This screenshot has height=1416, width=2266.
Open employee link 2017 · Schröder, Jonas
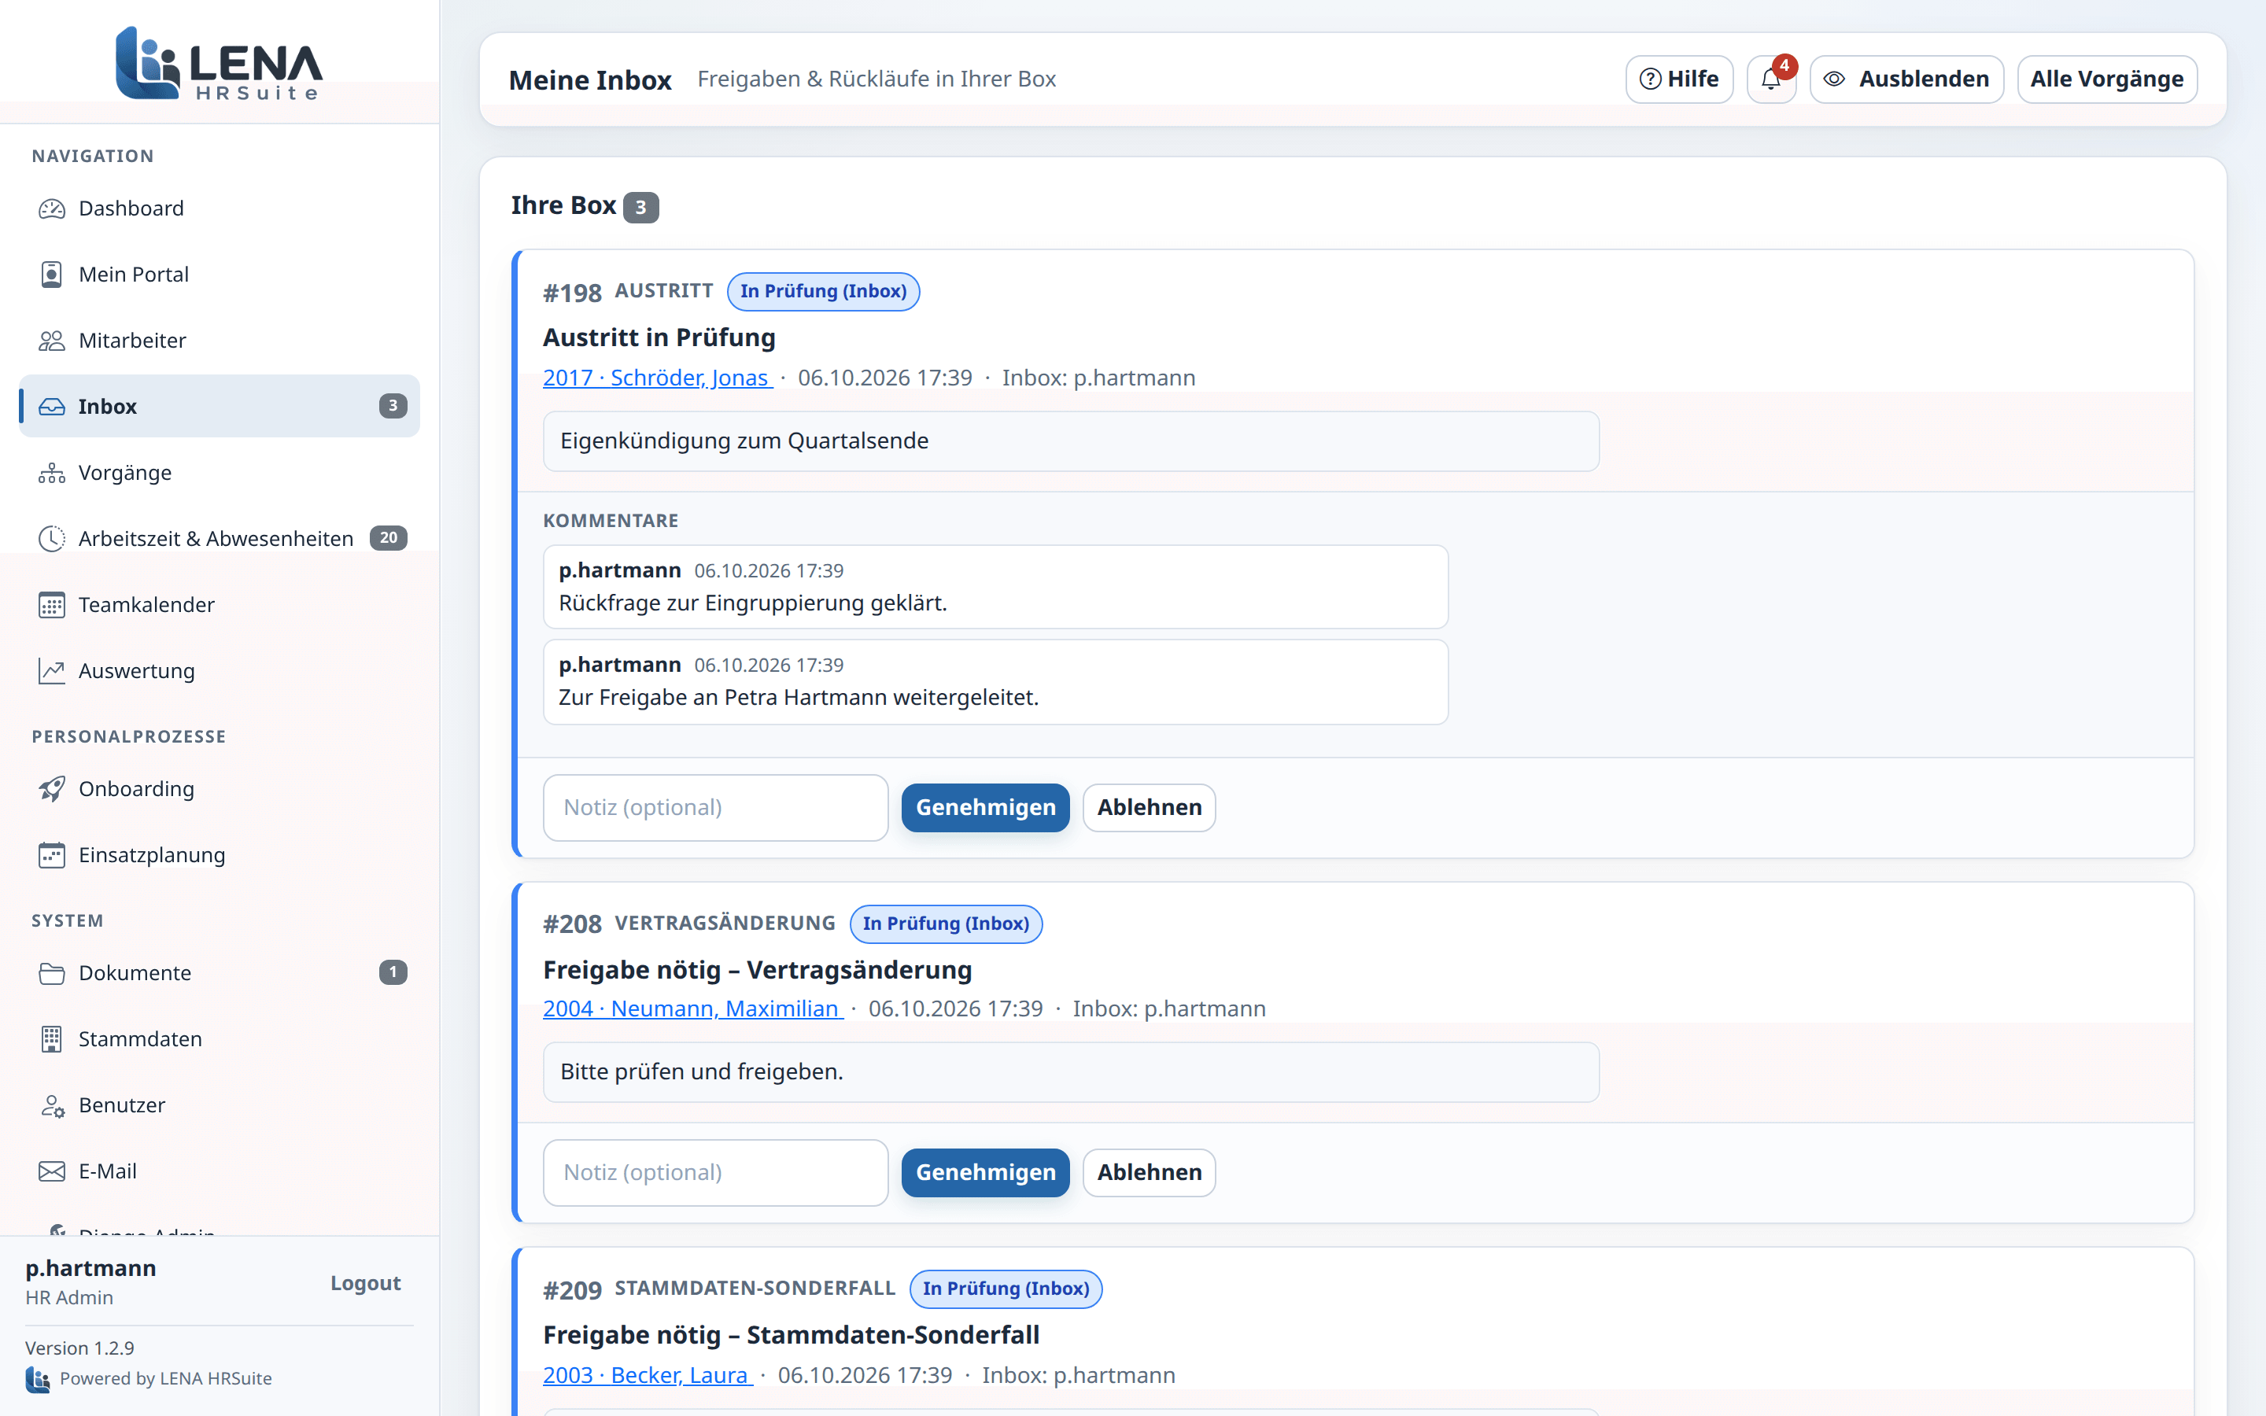(657, 378)
